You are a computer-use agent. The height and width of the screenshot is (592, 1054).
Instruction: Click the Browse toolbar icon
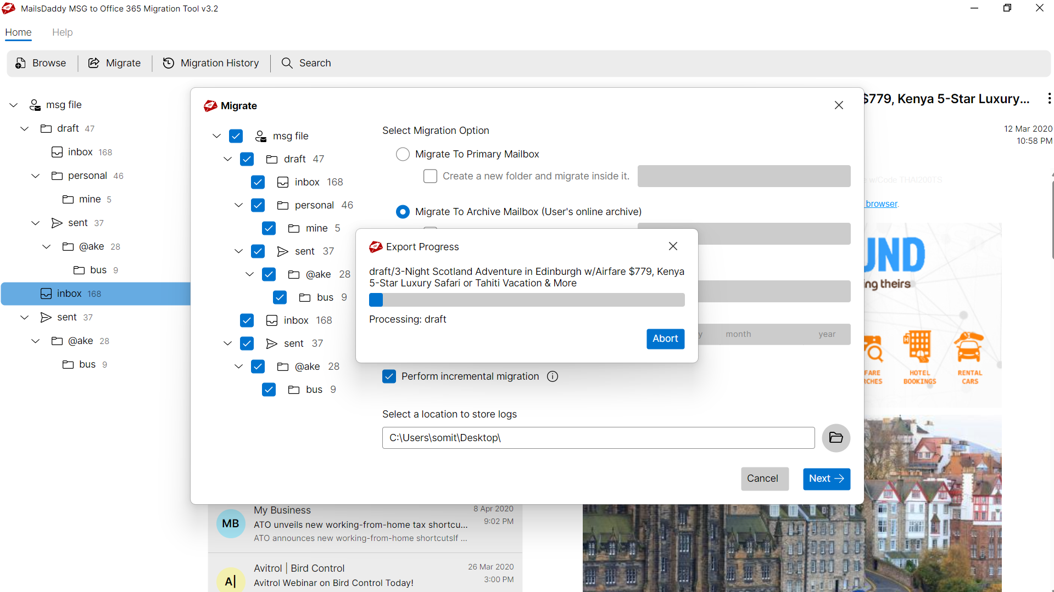(20, 63)
